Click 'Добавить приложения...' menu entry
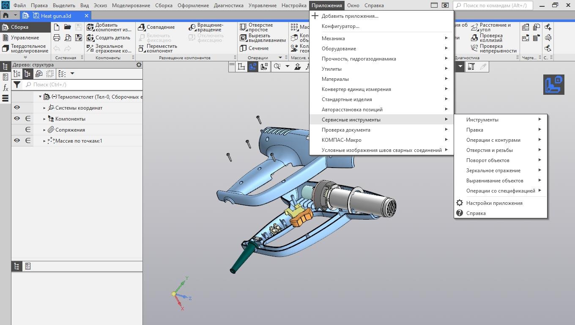 pyautogui.click(x=350, y=16)
